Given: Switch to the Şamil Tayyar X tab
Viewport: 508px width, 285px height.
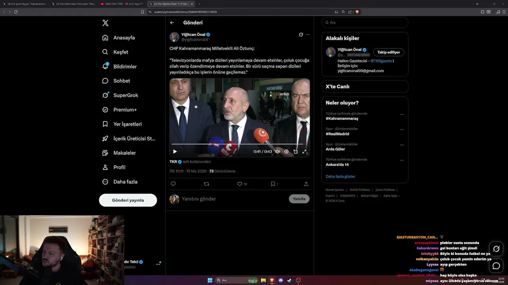Looking at the screenshot, I should [24, 4].
